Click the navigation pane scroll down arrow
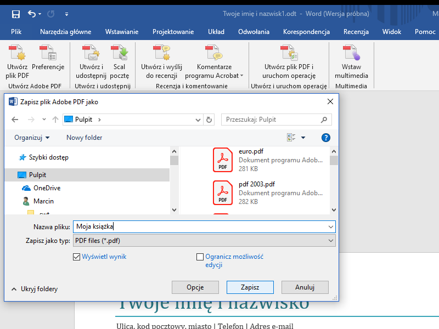This screenshot has width=439, height=329. (174, 210)
